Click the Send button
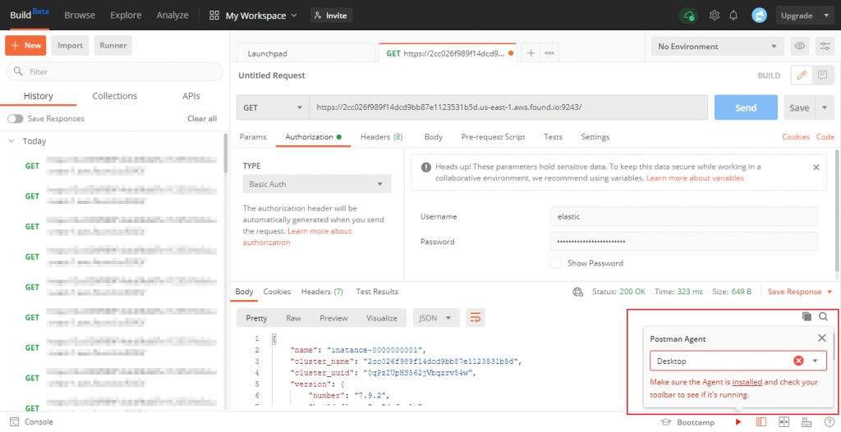The width and height of the screenshot is (841, 432). 746,107
